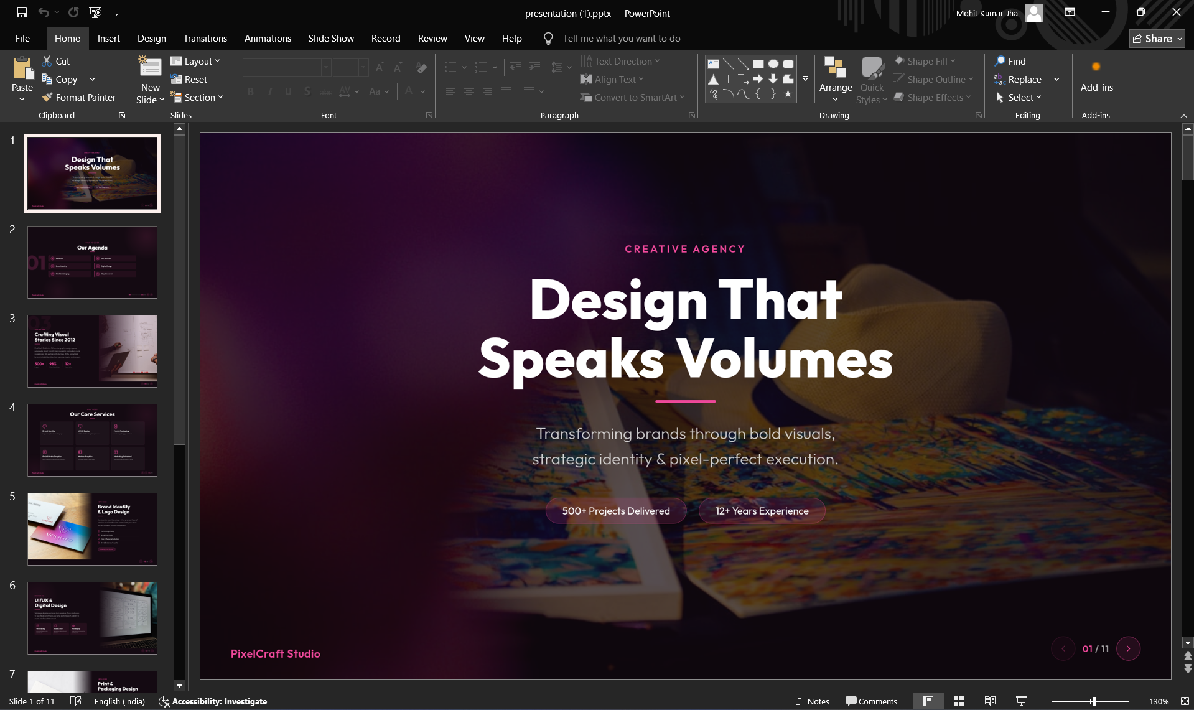Open the Design ribbon tab
Image resolution: width=1194 pixels, height=710 pixels.
152,38
